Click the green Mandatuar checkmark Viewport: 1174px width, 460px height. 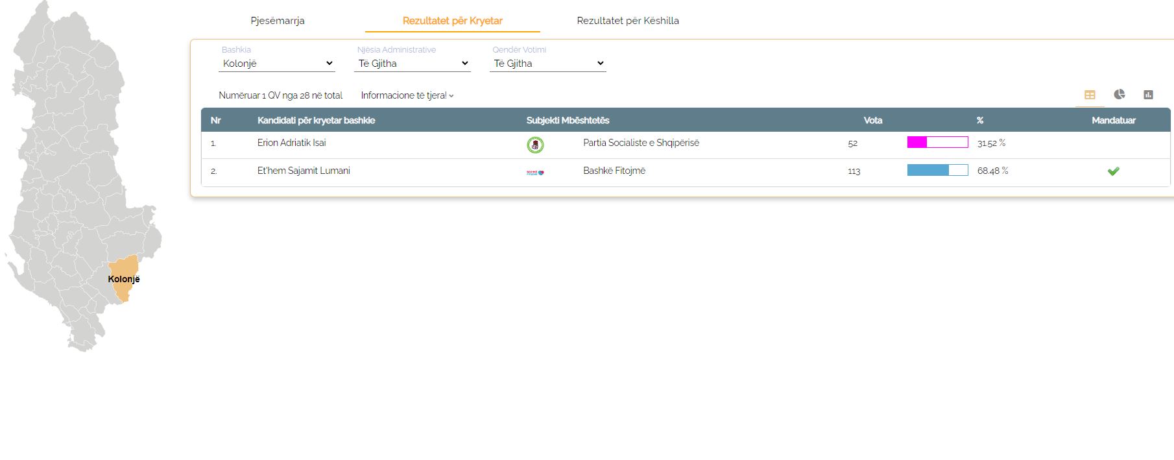(x=1114, y=171)
